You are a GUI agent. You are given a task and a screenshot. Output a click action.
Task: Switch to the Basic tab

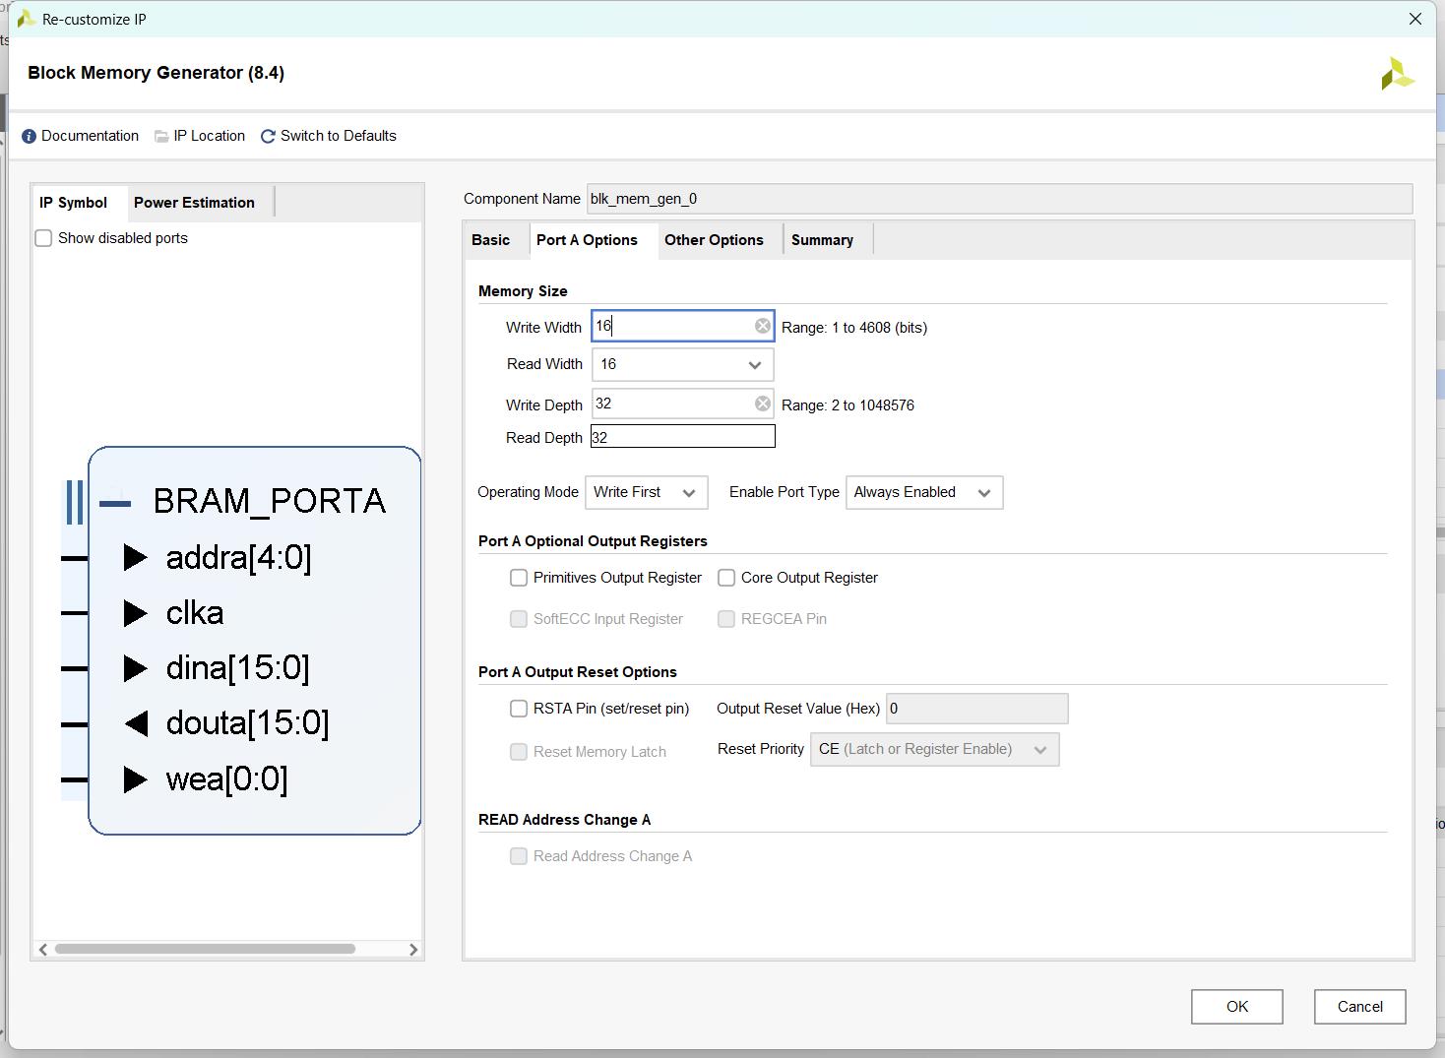click(x=490, y=240)
